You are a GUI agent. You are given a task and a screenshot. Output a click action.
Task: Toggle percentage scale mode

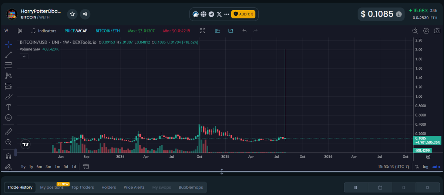tap(417, 167)
